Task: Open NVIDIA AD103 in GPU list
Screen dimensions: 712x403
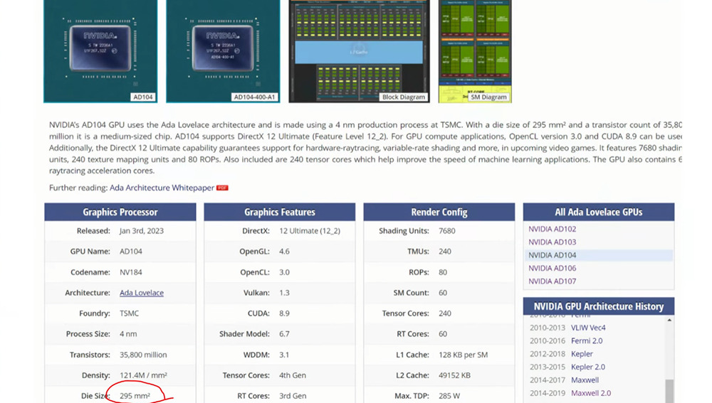Action: click(x=553, y=242)
